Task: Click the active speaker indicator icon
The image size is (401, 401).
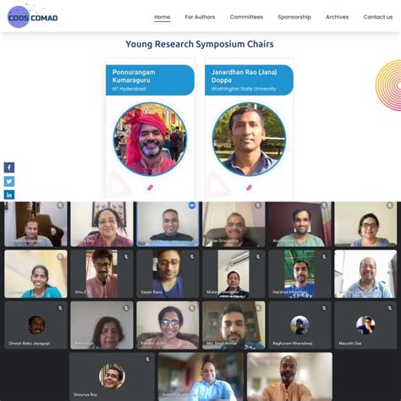Action: [x=192, y=206]
